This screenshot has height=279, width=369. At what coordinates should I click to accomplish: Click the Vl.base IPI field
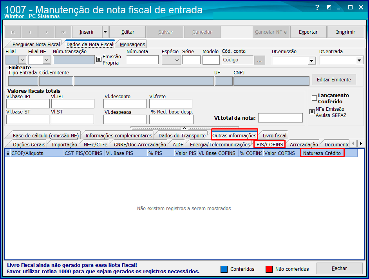click(x=28, y=104)
